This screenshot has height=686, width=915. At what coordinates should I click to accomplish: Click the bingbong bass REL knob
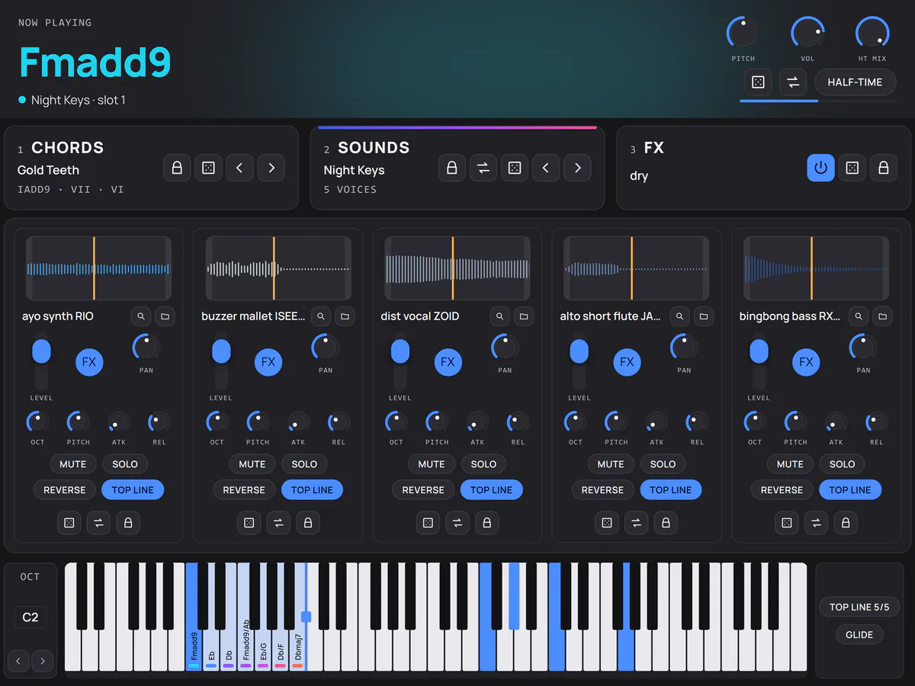pos(876,422)
